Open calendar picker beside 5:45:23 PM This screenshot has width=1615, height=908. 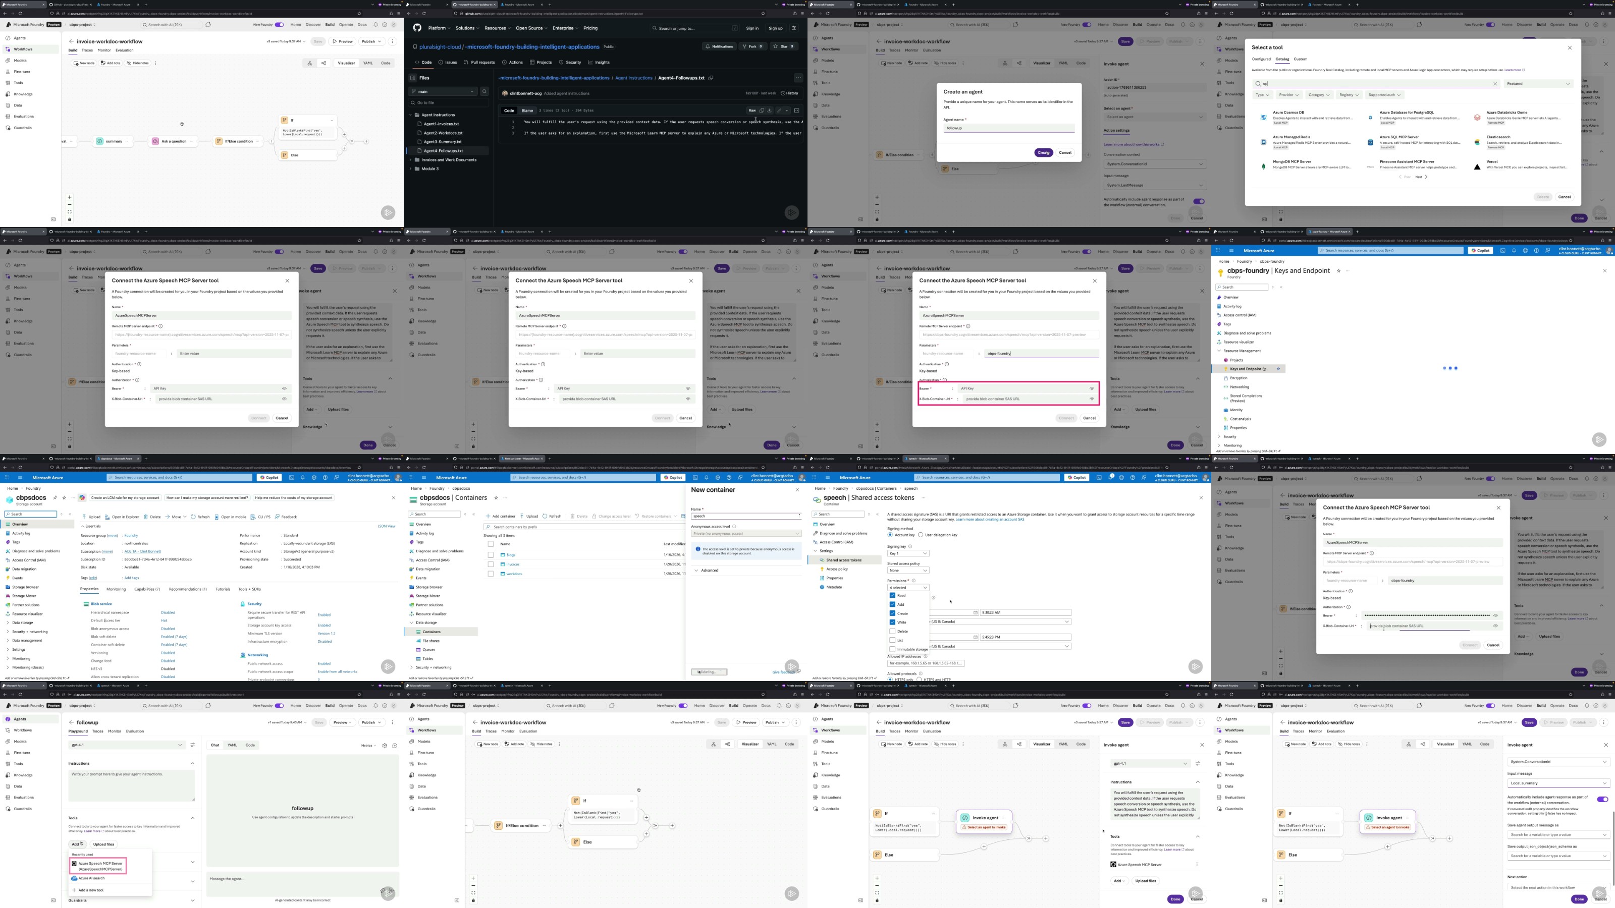coord(975,637)
